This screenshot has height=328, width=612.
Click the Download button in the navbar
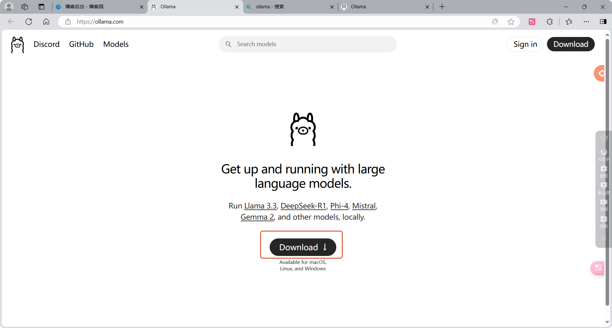pyautogui.click(x=571, y=44)
